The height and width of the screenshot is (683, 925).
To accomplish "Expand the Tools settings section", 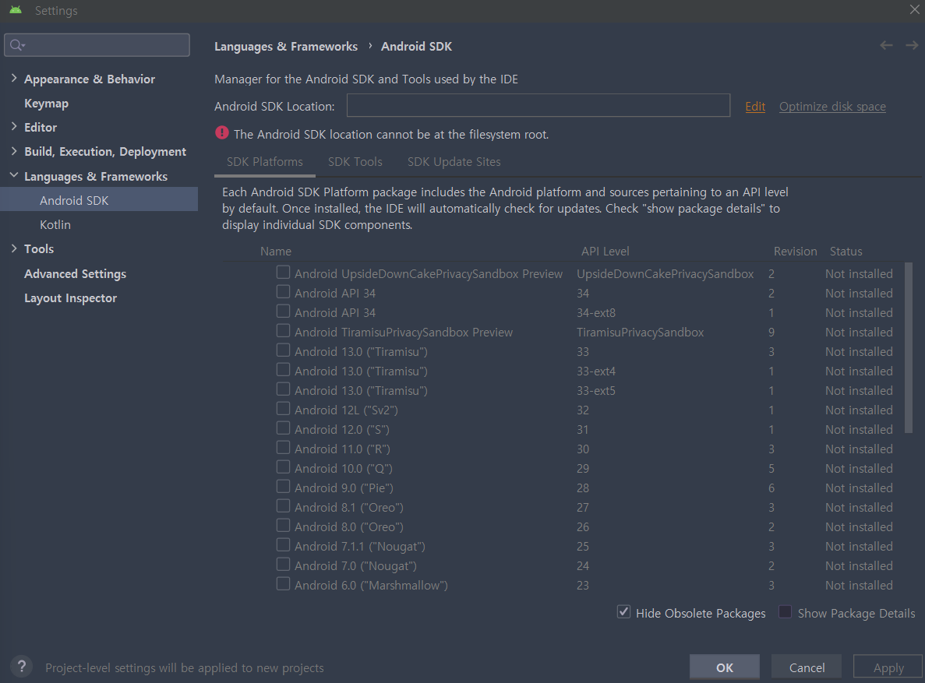I will tap(13, 248).
